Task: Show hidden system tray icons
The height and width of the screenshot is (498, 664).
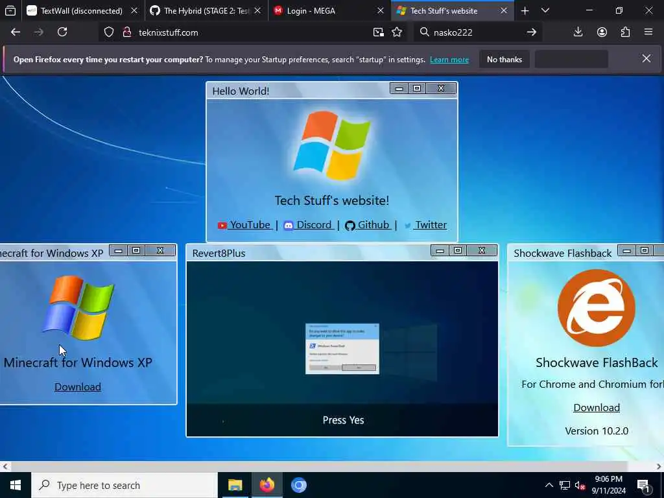Action: pos(549,485)
